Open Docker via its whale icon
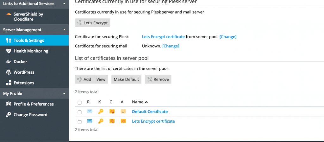 [9, 61]
